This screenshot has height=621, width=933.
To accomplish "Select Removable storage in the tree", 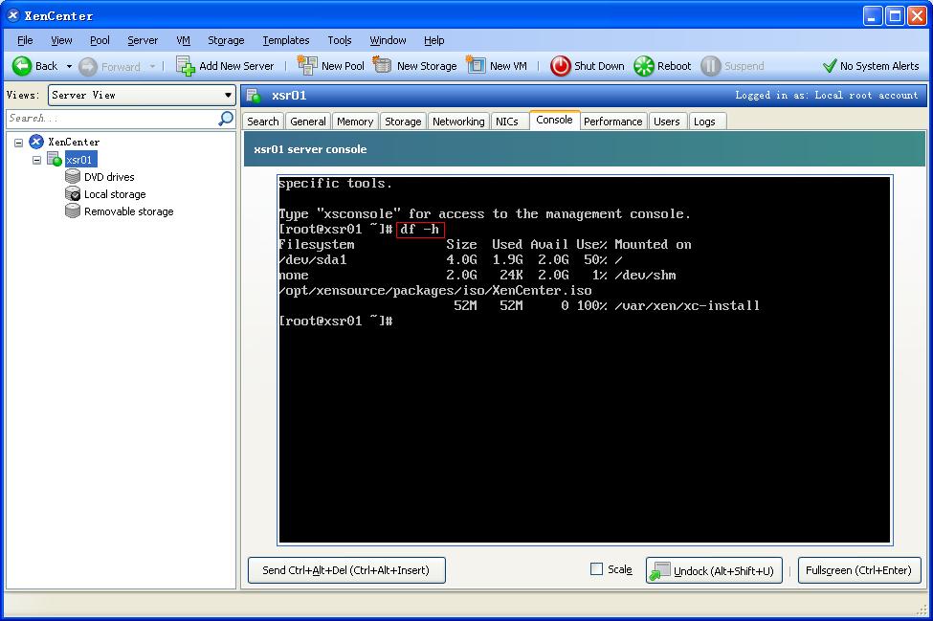I will [129, 211].
